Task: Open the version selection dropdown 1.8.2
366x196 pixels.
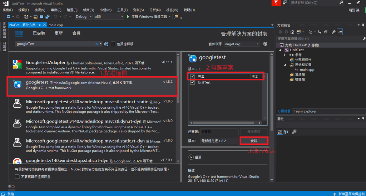Action: click(x=219, y=141)
